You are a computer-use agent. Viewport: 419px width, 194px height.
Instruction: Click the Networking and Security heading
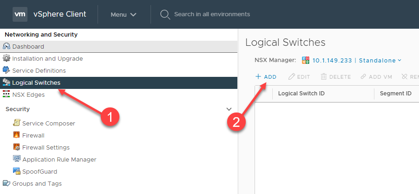coord(41,34)
